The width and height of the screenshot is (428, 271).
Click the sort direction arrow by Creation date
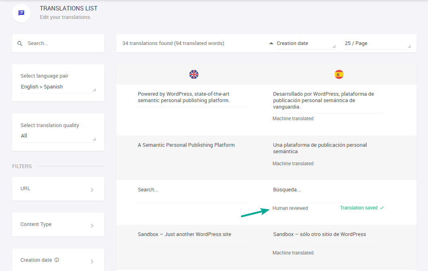[271, 43]
